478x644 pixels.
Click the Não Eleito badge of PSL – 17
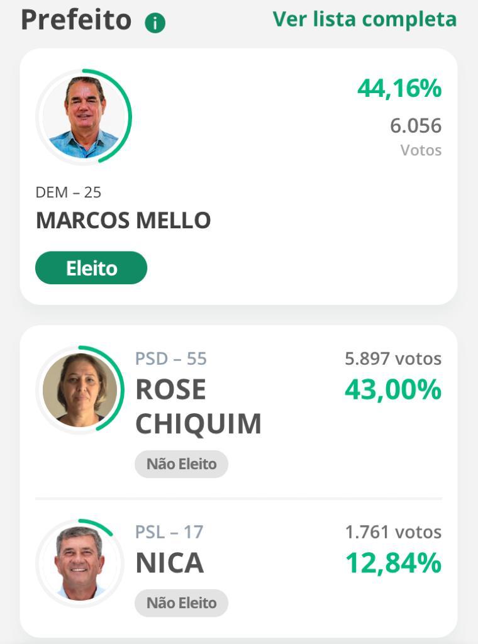[182, 603]
